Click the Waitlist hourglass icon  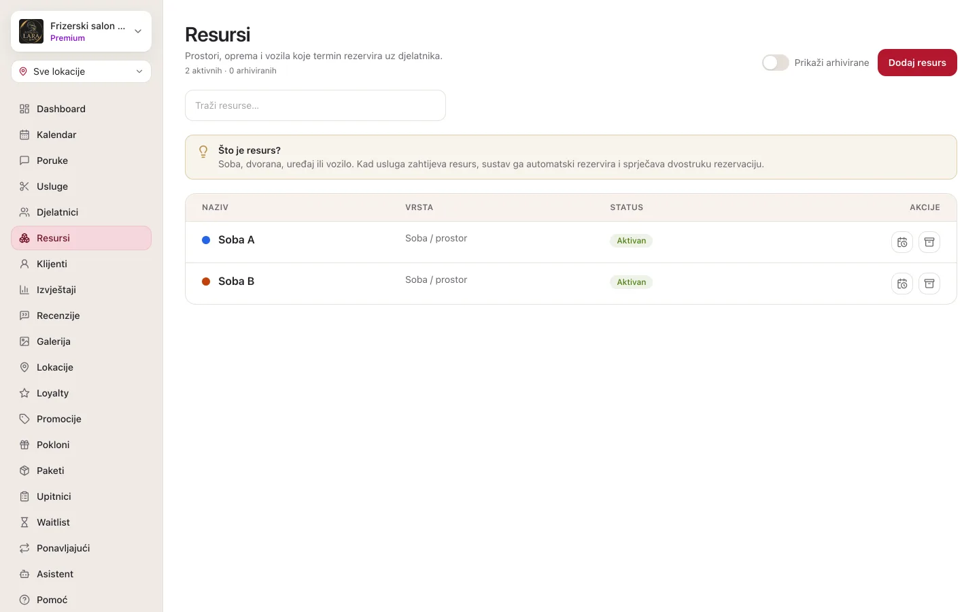tap(24, 522)
